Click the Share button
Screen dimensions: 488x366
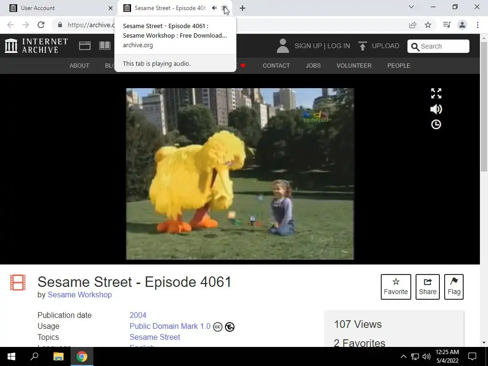click(427, 287)
